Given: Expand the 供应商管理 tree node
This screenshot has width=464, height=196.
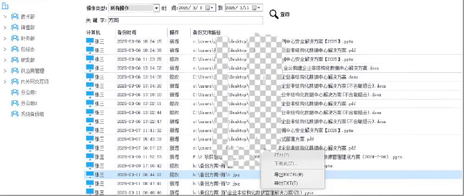Looking at the screenshot, I should (x=5, y=71).
